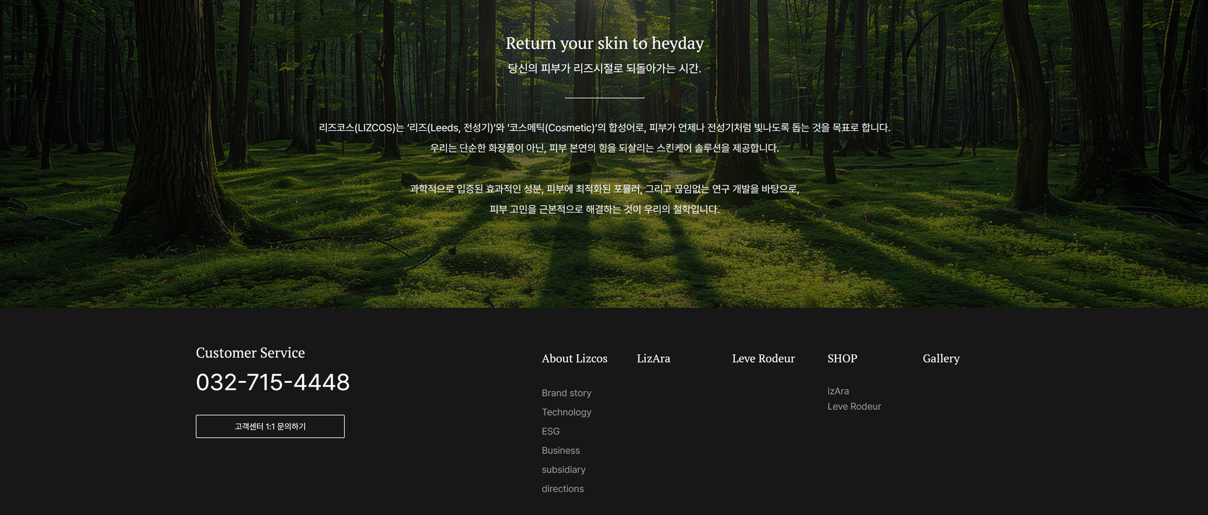Click line '피부 고민을 근본적으로 해결하는 것이'
This screenshot has height=515, width=1208.
(605, 209)
